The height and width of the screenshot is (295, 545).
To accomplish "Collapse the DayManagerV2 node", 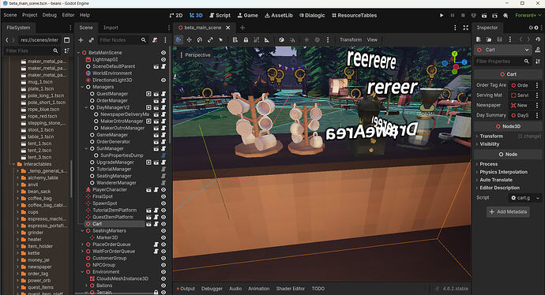I will (87, 107).
